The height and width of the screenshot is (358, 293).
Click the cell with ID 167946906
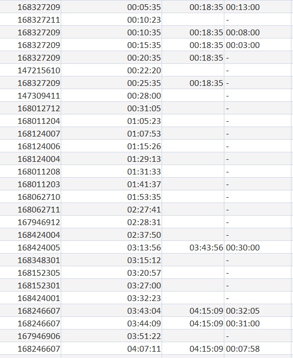point(30,336)
